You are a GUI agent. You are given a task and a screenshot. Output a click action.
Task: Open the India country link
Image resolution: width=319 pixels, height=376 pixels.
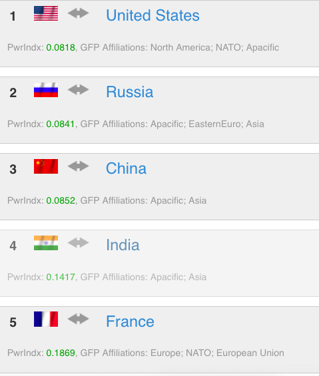click(x=123, y=245)
